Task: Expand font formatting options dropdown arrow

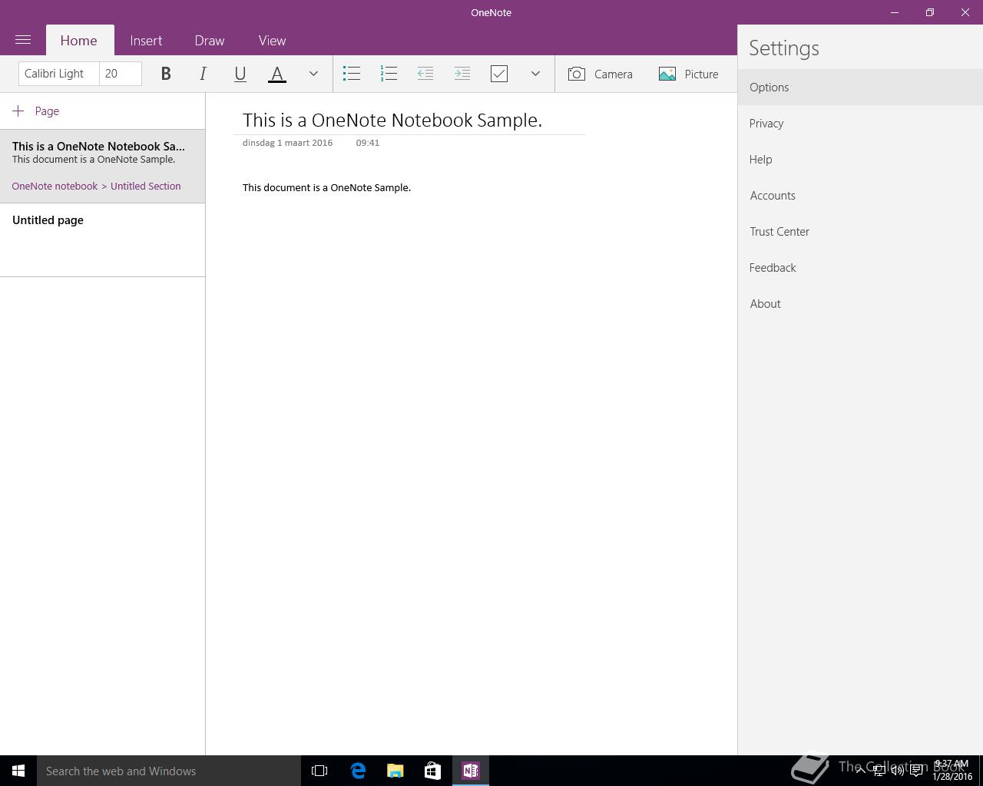Action: click(313, 74)
